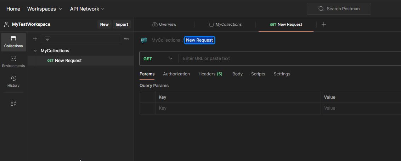This screenshot has height=161, width=401.
Task: Open the Environments sidebar panel
Action: 13,62
